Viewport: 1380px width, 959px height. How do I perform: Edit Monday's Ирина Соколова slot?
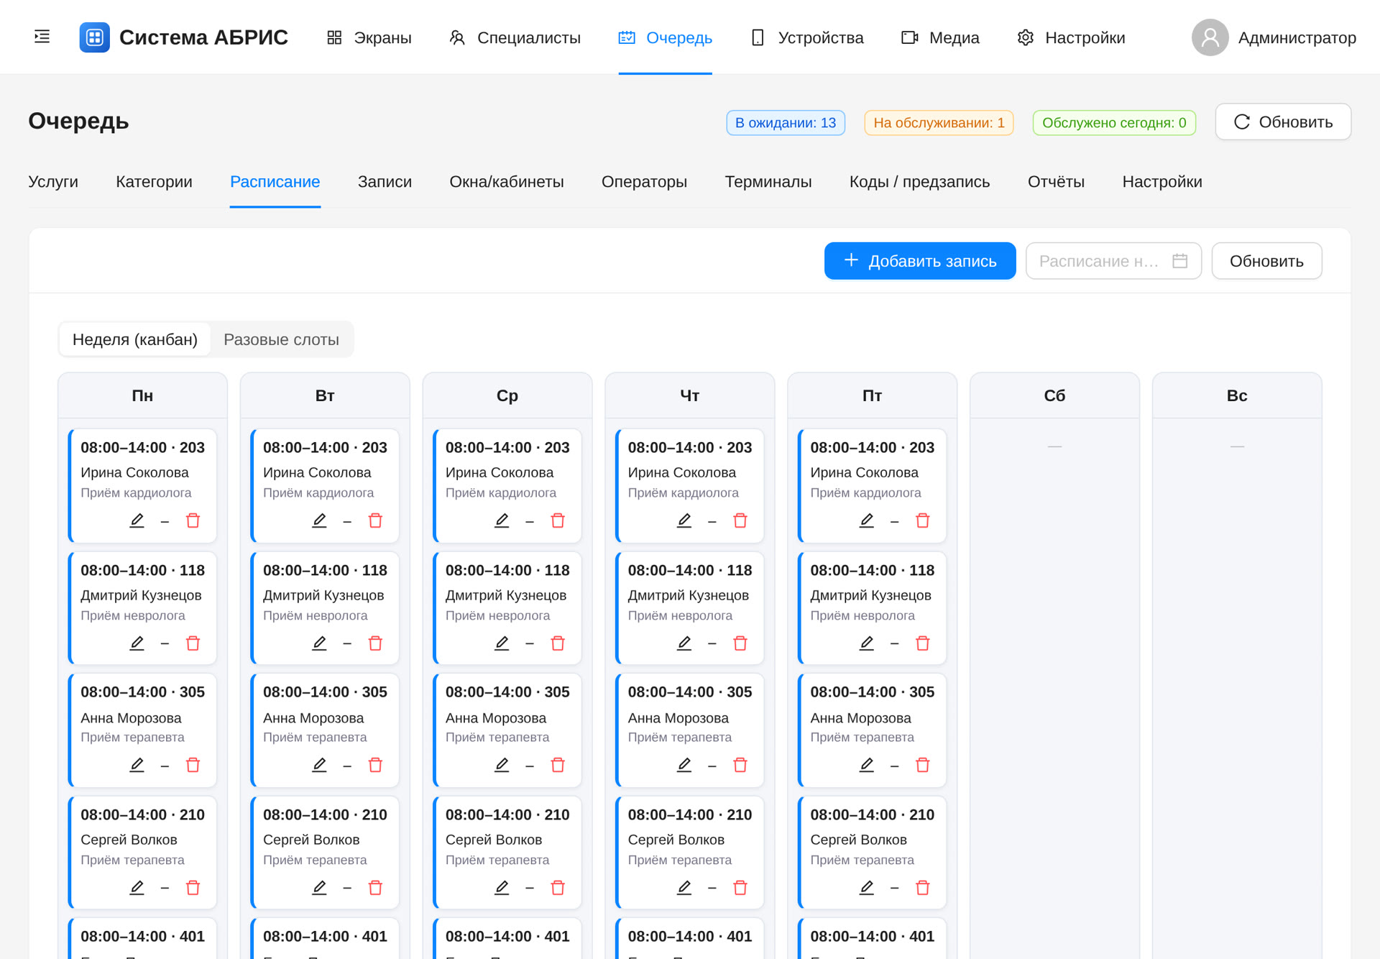(x=137, y=520)
